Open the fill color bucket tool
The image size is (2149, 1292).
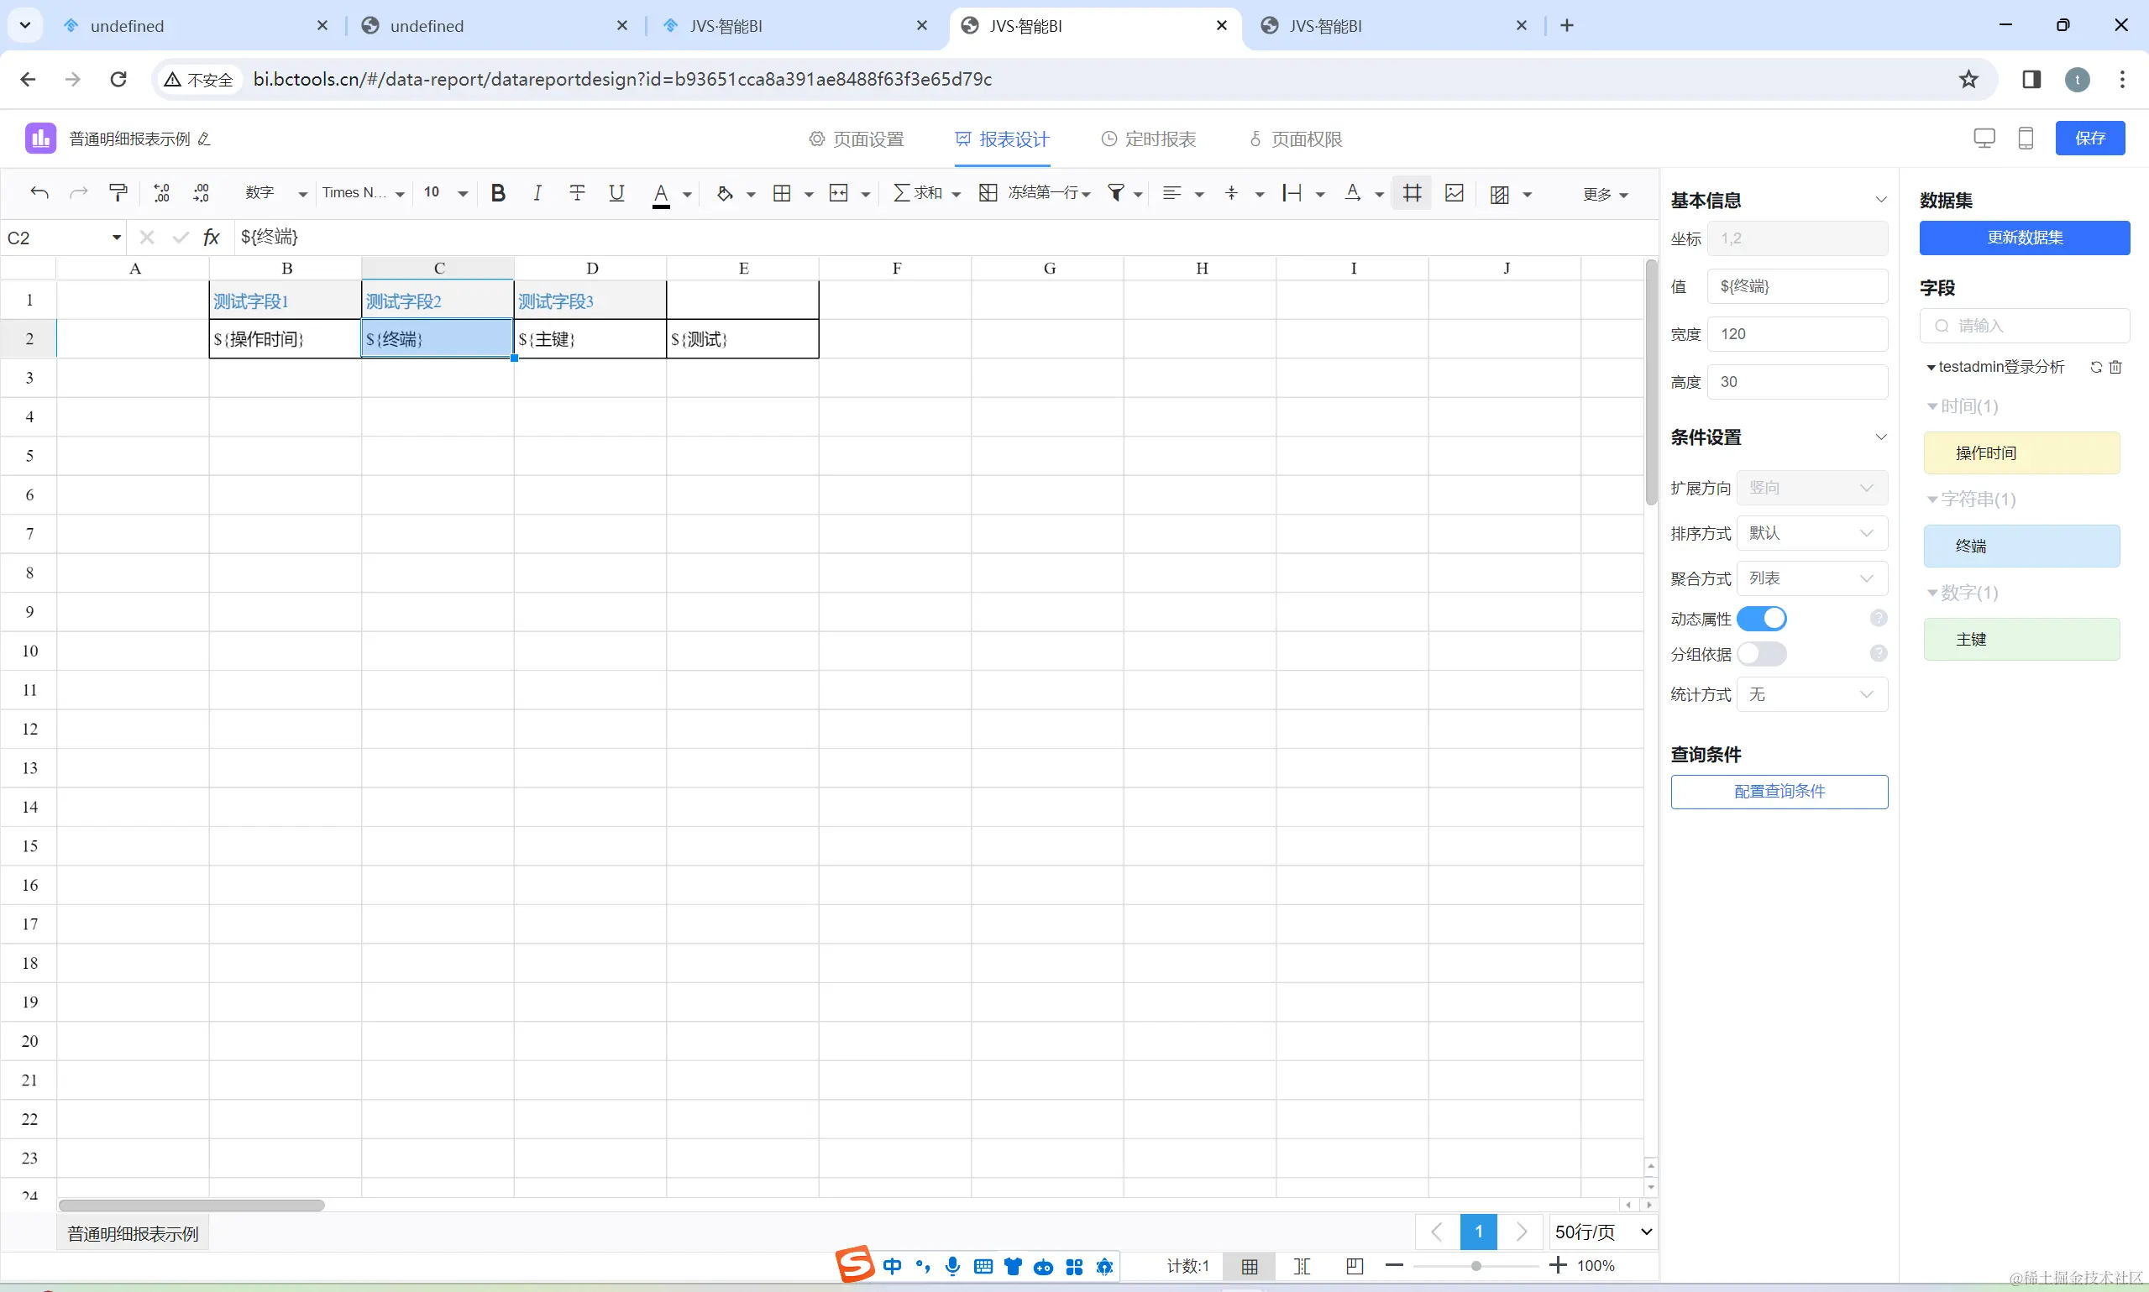point(725,193)
